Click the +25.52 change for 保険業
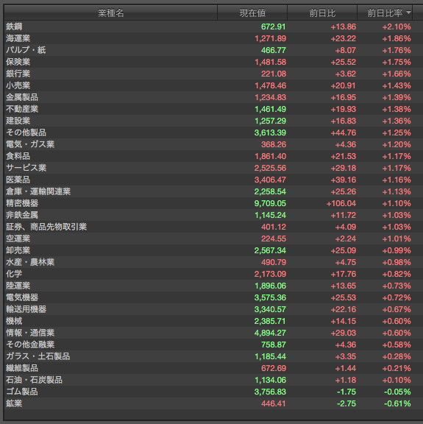423x424 pixels. point(344,62)
